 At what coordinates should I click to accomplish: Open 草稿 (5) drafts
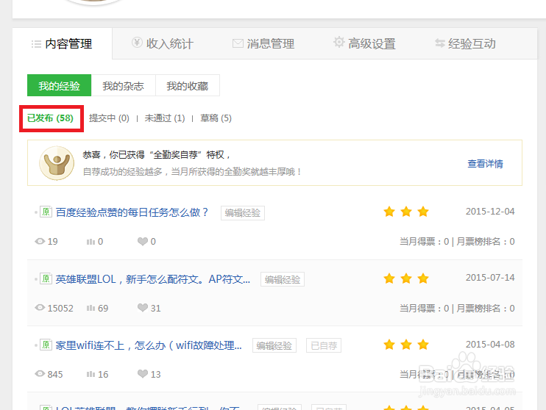tap(216, 118)
